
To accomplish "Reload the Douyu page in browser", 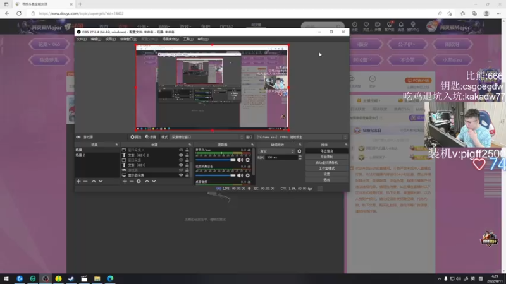I will pyautogui.click(x=19, y=13).
